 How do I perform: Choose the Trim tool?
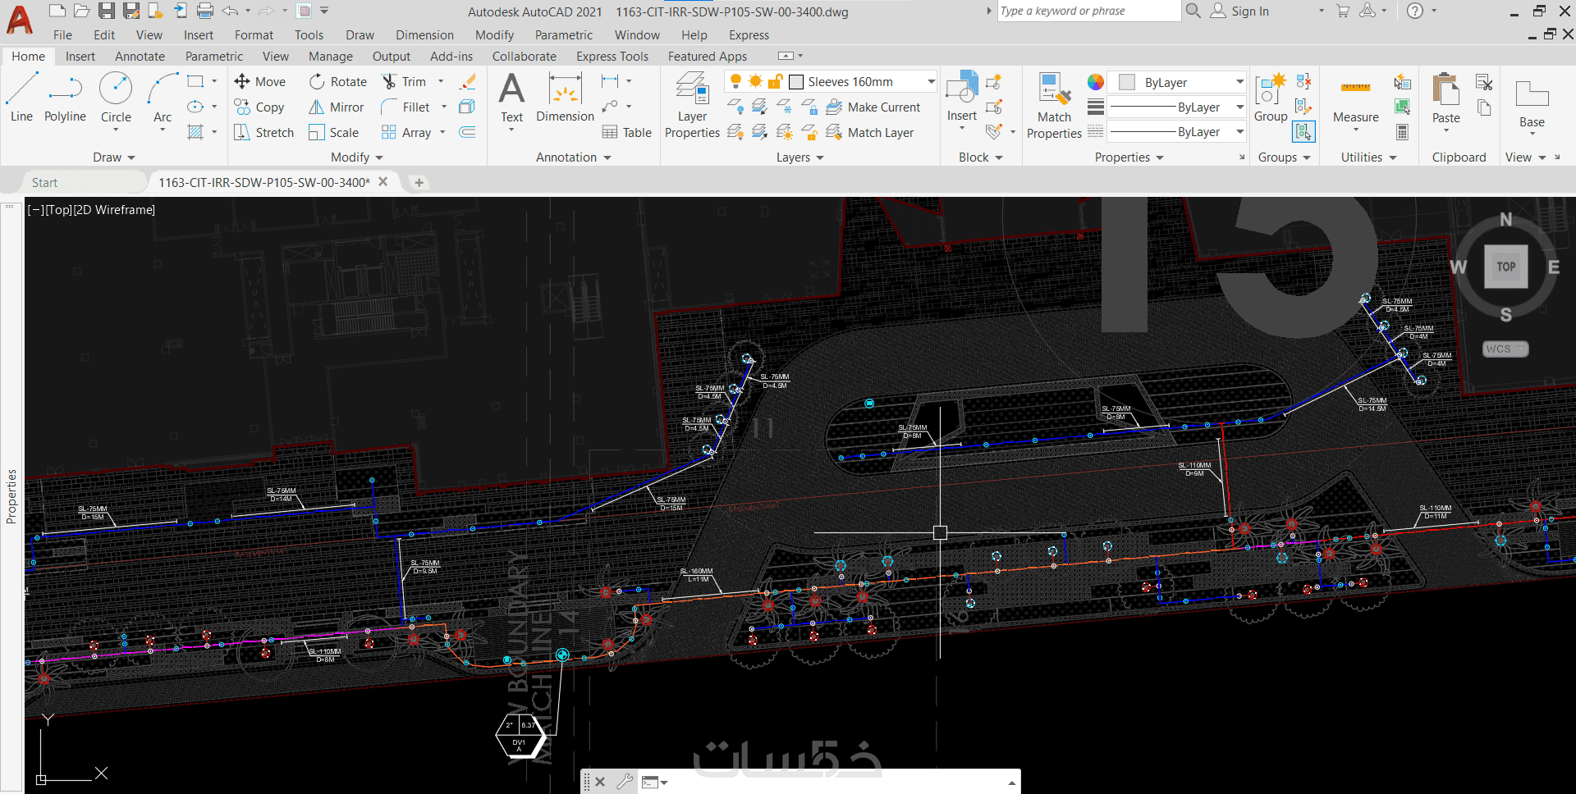[x=390, y=82]
